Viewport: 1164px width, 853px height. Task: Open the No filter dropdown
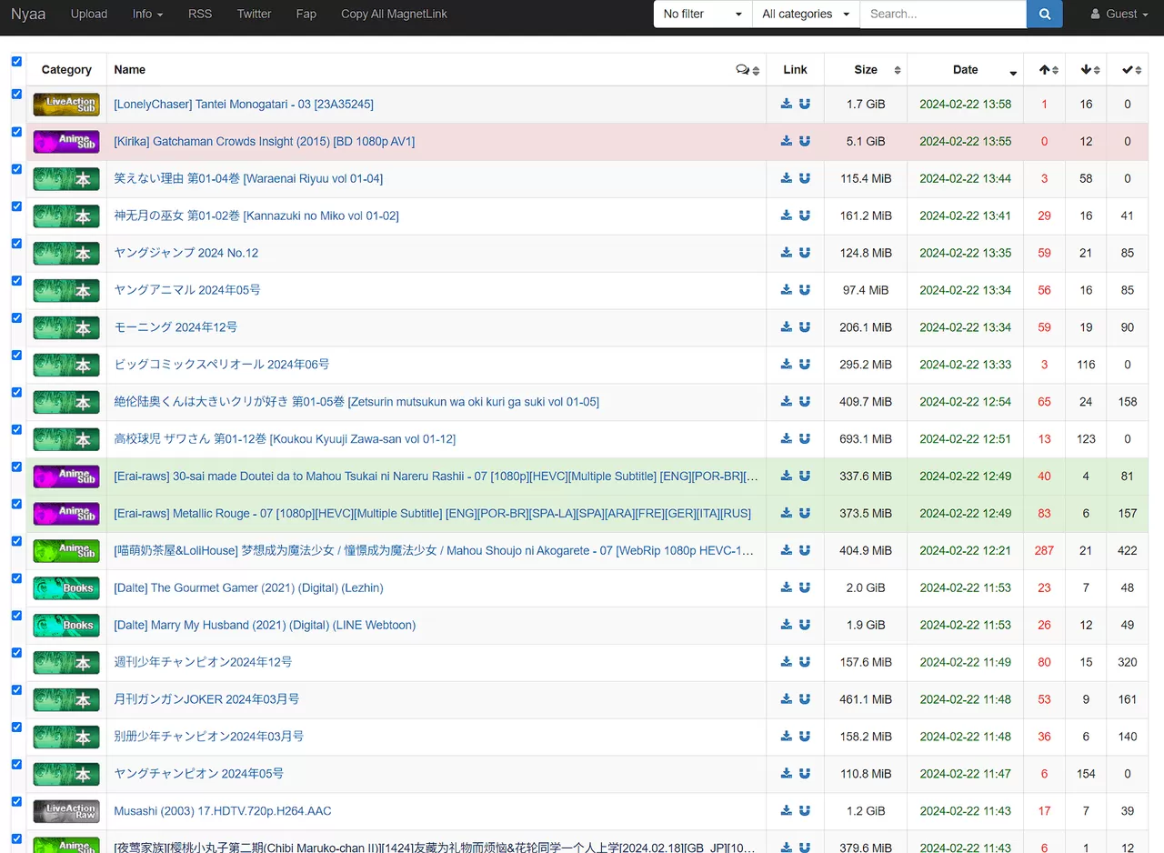(702, 15)
